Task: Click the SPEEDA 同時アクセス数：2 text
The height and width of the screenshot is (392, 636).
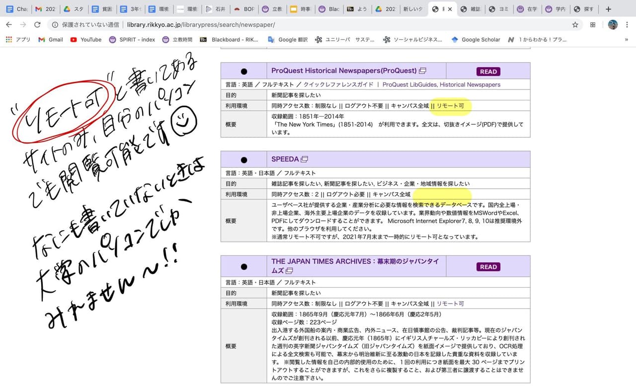Action: [294, 194]
